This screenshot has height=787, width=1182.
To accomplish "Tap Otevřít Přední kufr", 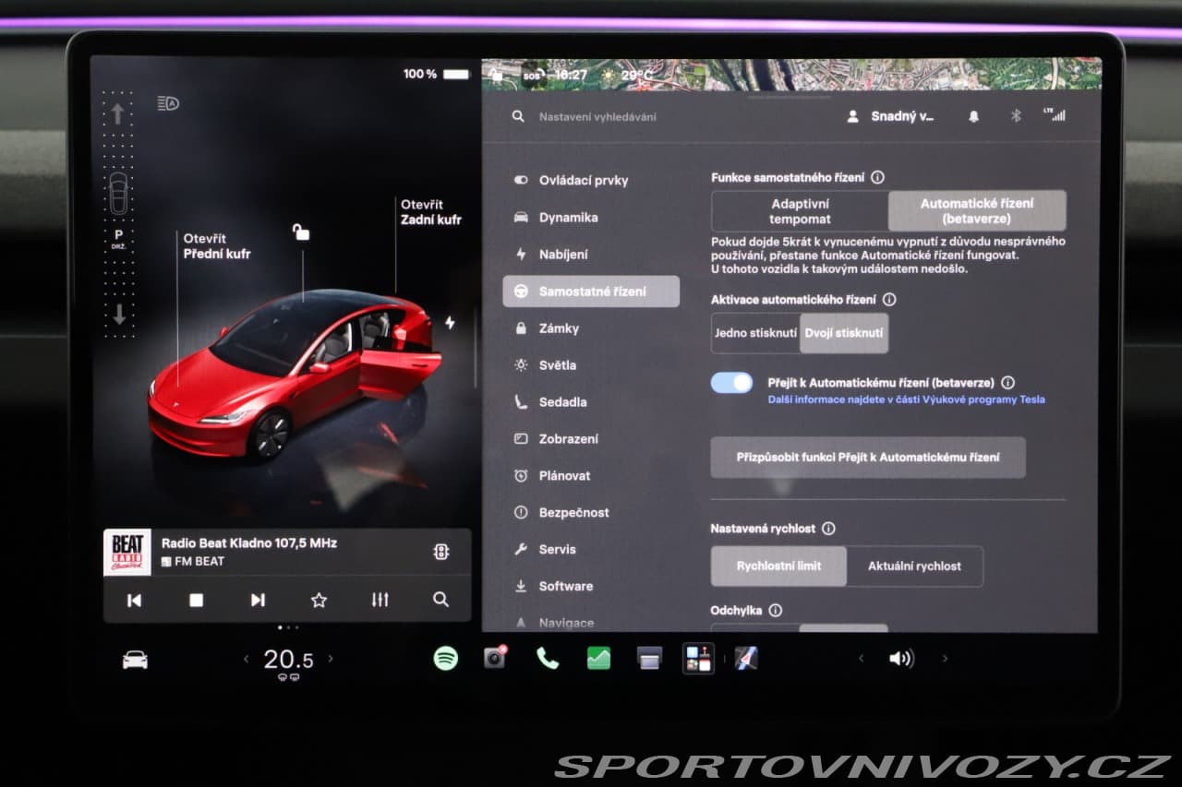I will pos(216,246).
